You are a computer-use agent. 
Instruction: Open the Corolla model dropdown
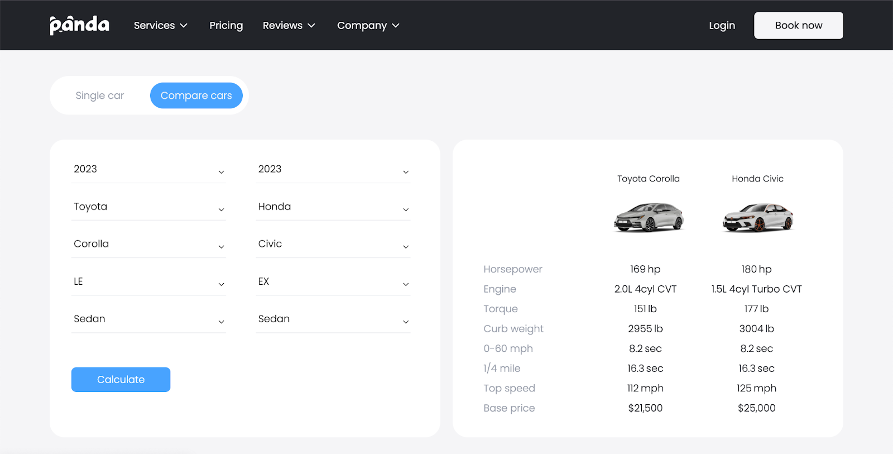(x=148, y=244)
